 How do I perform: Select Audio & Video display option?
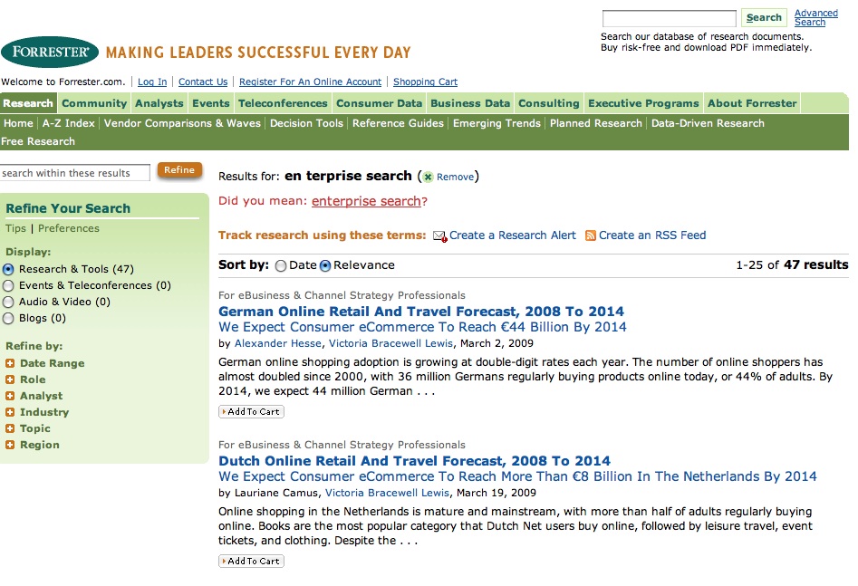8,302
